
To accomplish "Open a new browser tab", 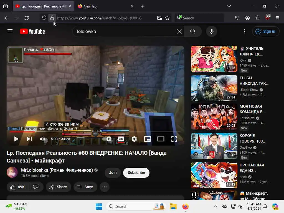I will coord(143,6).
